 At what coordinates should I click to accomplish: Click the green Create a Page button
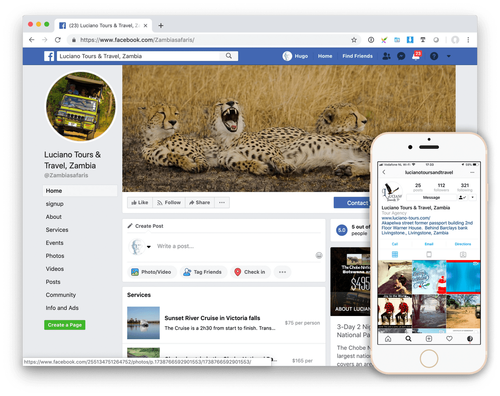pyautogui.click(x=65, y=325)
